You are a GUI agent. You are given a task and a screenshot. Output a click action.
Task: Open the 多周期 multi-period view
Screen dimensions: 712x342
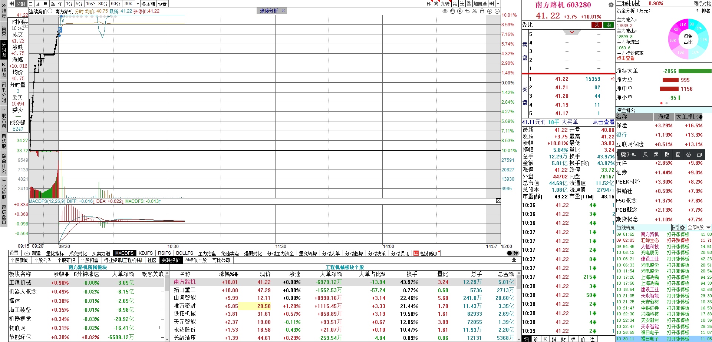click(x=148, y=4)
